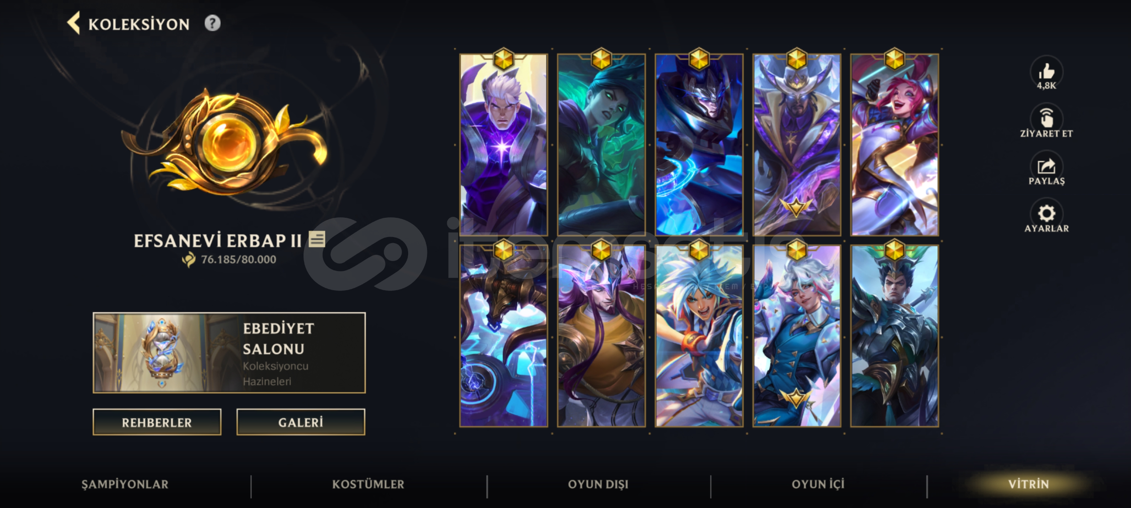Click the Rehberler button

click(157, 422)
